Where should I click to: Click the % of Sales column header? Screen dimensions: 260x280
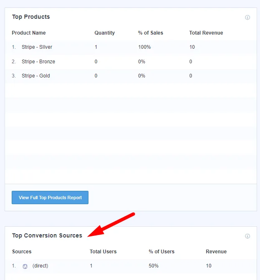tap(151, 33)
